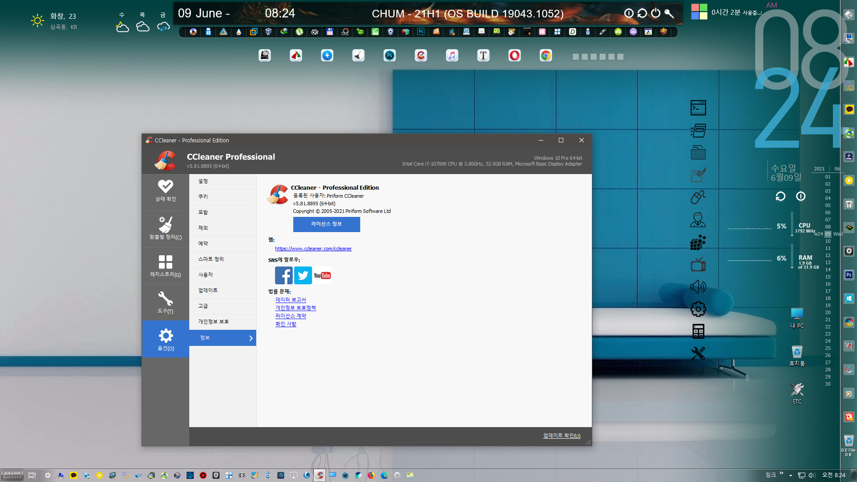
Task: Open the 라이선스 계약 link
Action: (x=291, y=316)
